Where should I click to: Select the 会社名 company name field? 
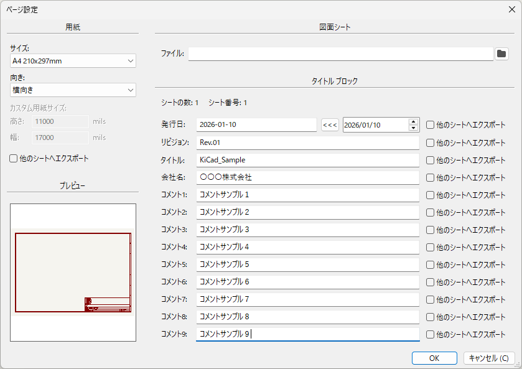click(307, 177)
